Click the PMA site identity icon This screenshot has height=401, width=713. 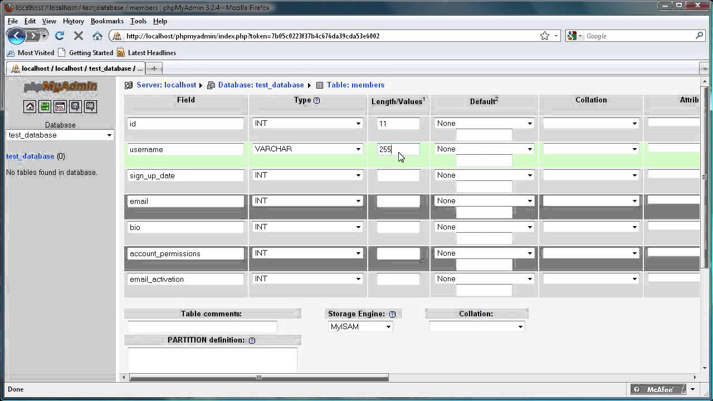pos(116,36)
